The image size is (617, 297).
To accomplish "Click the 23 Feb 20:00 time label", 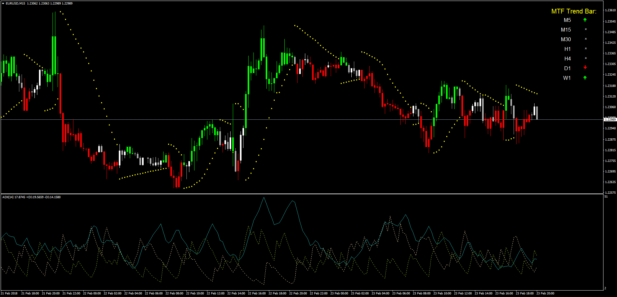I will (x=545, y=293).
